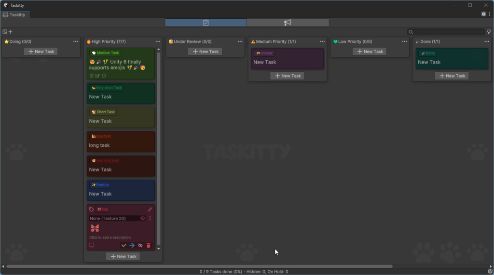
Task: Click the settings gear in the status bar
Action: coord(490,272)
